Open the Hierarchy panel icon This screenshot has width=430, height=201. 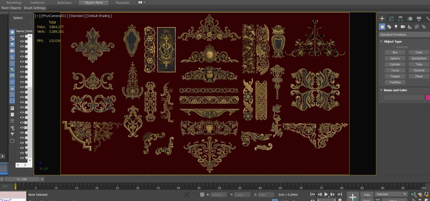coord(400,18)
